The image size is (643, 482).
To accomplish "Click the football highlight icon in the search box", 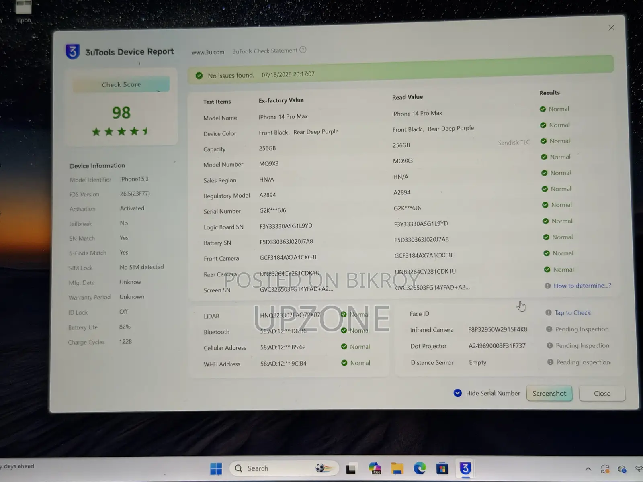I will tap(324, 468).
